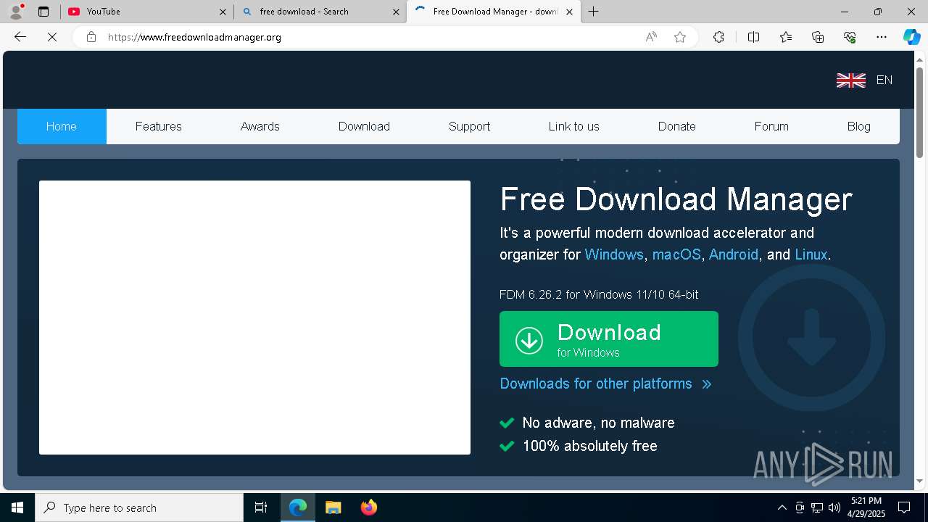Open the Features page
The height and width of the screenshot is (522, 928).
pyautogui.click(x=158, y=126)
